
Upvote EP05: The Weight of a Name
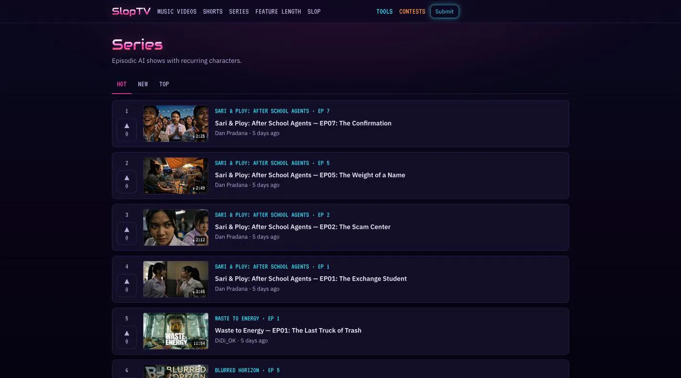[x=127, y=181]
